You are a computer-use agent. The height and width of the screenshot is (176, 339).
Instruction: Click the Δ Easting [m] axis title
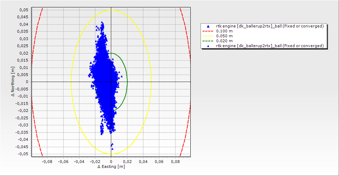tap(111, 166)
